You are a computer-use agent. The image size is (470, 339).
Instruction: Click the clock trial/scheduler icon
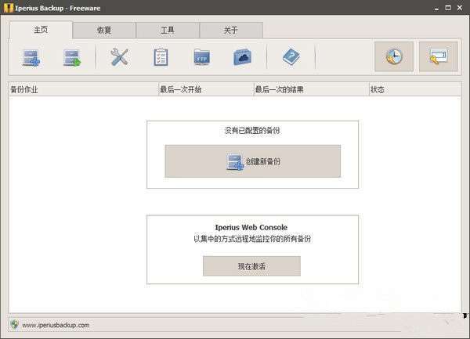point(394,56)
